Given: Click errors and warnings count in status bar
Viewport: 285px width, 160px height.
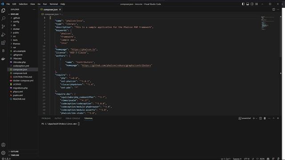Looking at the screenshot, I should [x=6, y=159].
